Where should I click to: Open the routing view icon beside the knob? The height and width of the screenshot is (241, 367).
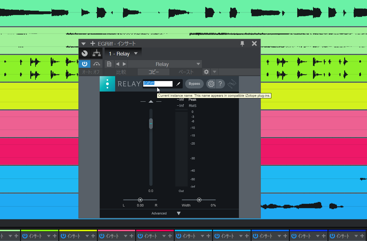96,54
